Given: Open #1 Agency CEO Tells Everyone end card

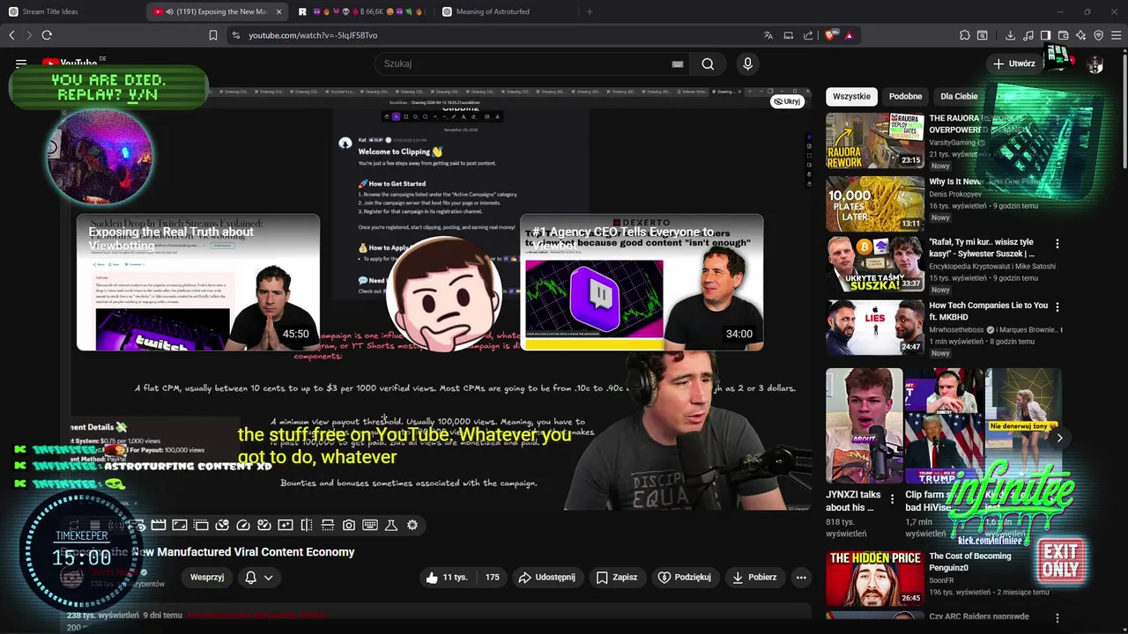Looking at the screenshot, I should click(642, 282).
